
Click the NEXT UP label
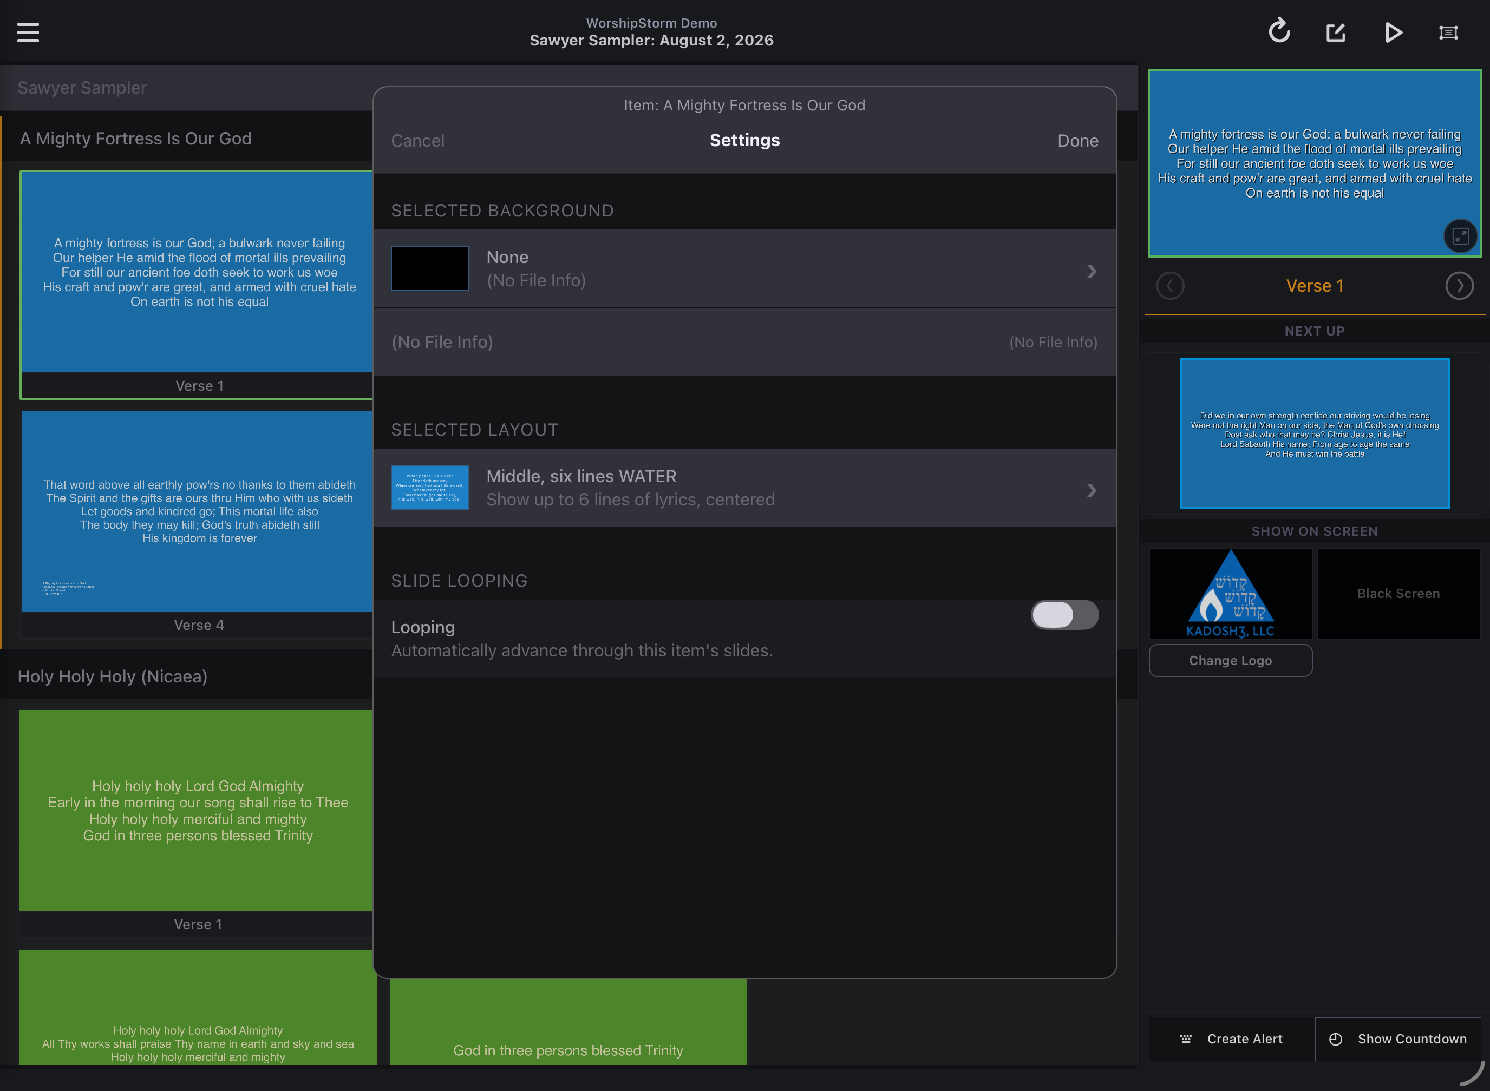1314,331
